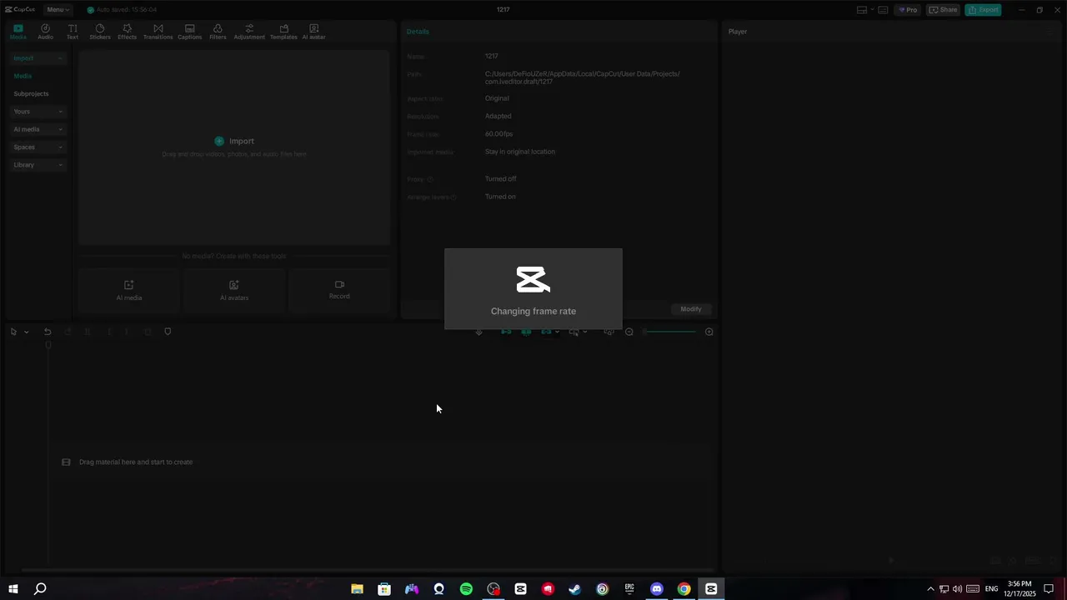
Task: Click the auto saved green checkmark status
Action: (x=91, y=10)
